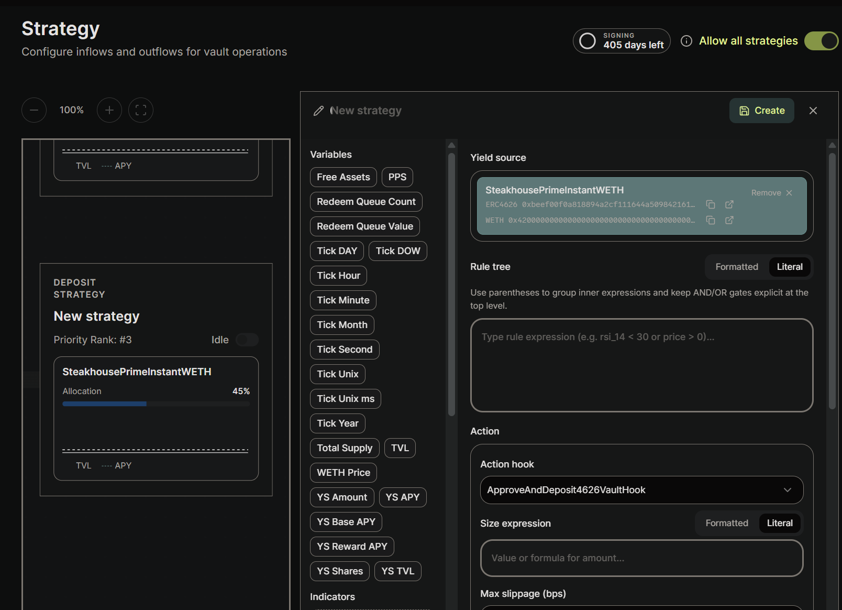Image resolution: width=842 pixels, height=610 pixels.
Task: Insert the Tick Hour variable
Action: click(x=339, y=276)
